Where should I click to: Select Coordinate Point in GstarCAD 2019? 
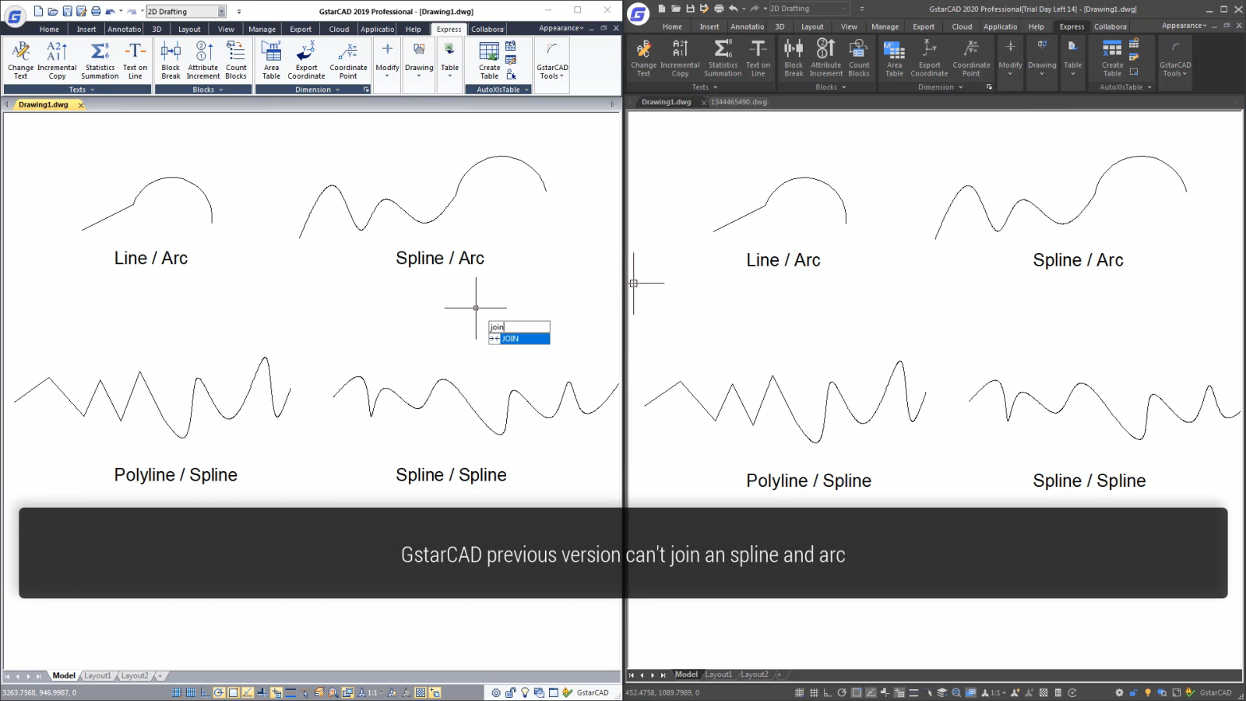coord(348,60)
